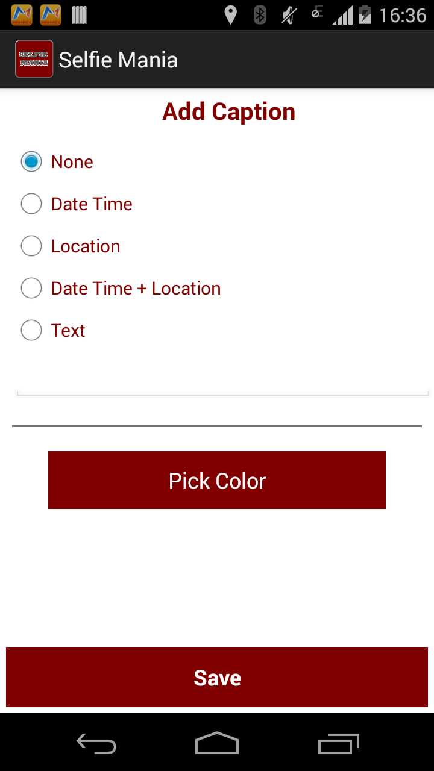This screenshot has height=771, width=434.
Task: Select the Location caption radio button
Action: (x=31, y=246)
